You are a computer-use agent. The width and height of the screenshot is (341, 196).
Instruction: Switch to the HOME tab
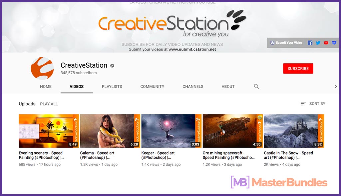coord(46,87)
